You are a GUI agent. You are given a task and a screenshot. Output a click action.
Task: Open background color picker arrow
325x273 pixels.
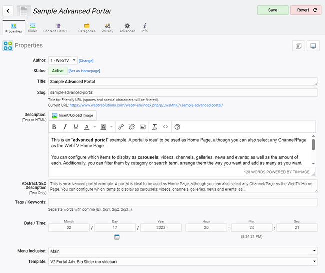tap(111, 127)
